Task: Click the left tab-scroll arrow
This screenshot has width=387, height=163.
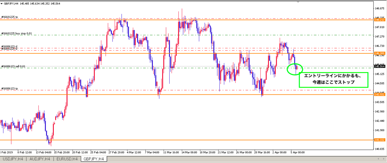Action: click(x=379, y=159)
